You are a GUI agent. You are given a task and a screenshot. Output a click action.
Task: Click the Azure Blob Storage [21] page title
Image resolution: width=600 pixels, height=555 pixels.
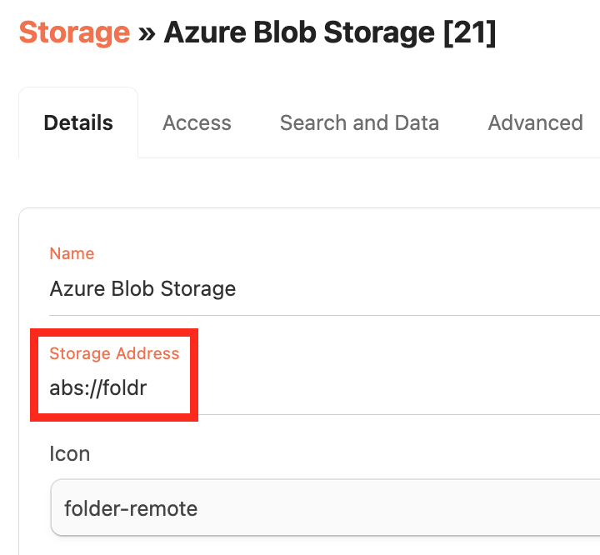point(330,32)
